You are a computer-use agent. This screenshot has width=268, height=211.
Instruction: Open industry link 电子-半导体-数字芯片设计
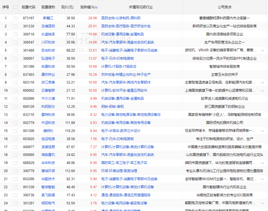click(121, 131)
